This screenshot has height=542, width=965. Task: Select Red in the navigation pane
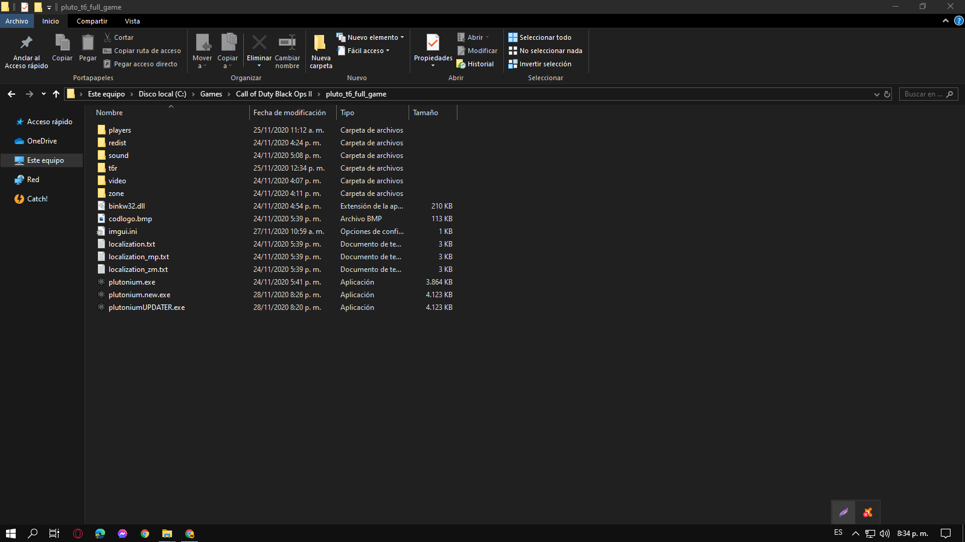coord(27,180)
